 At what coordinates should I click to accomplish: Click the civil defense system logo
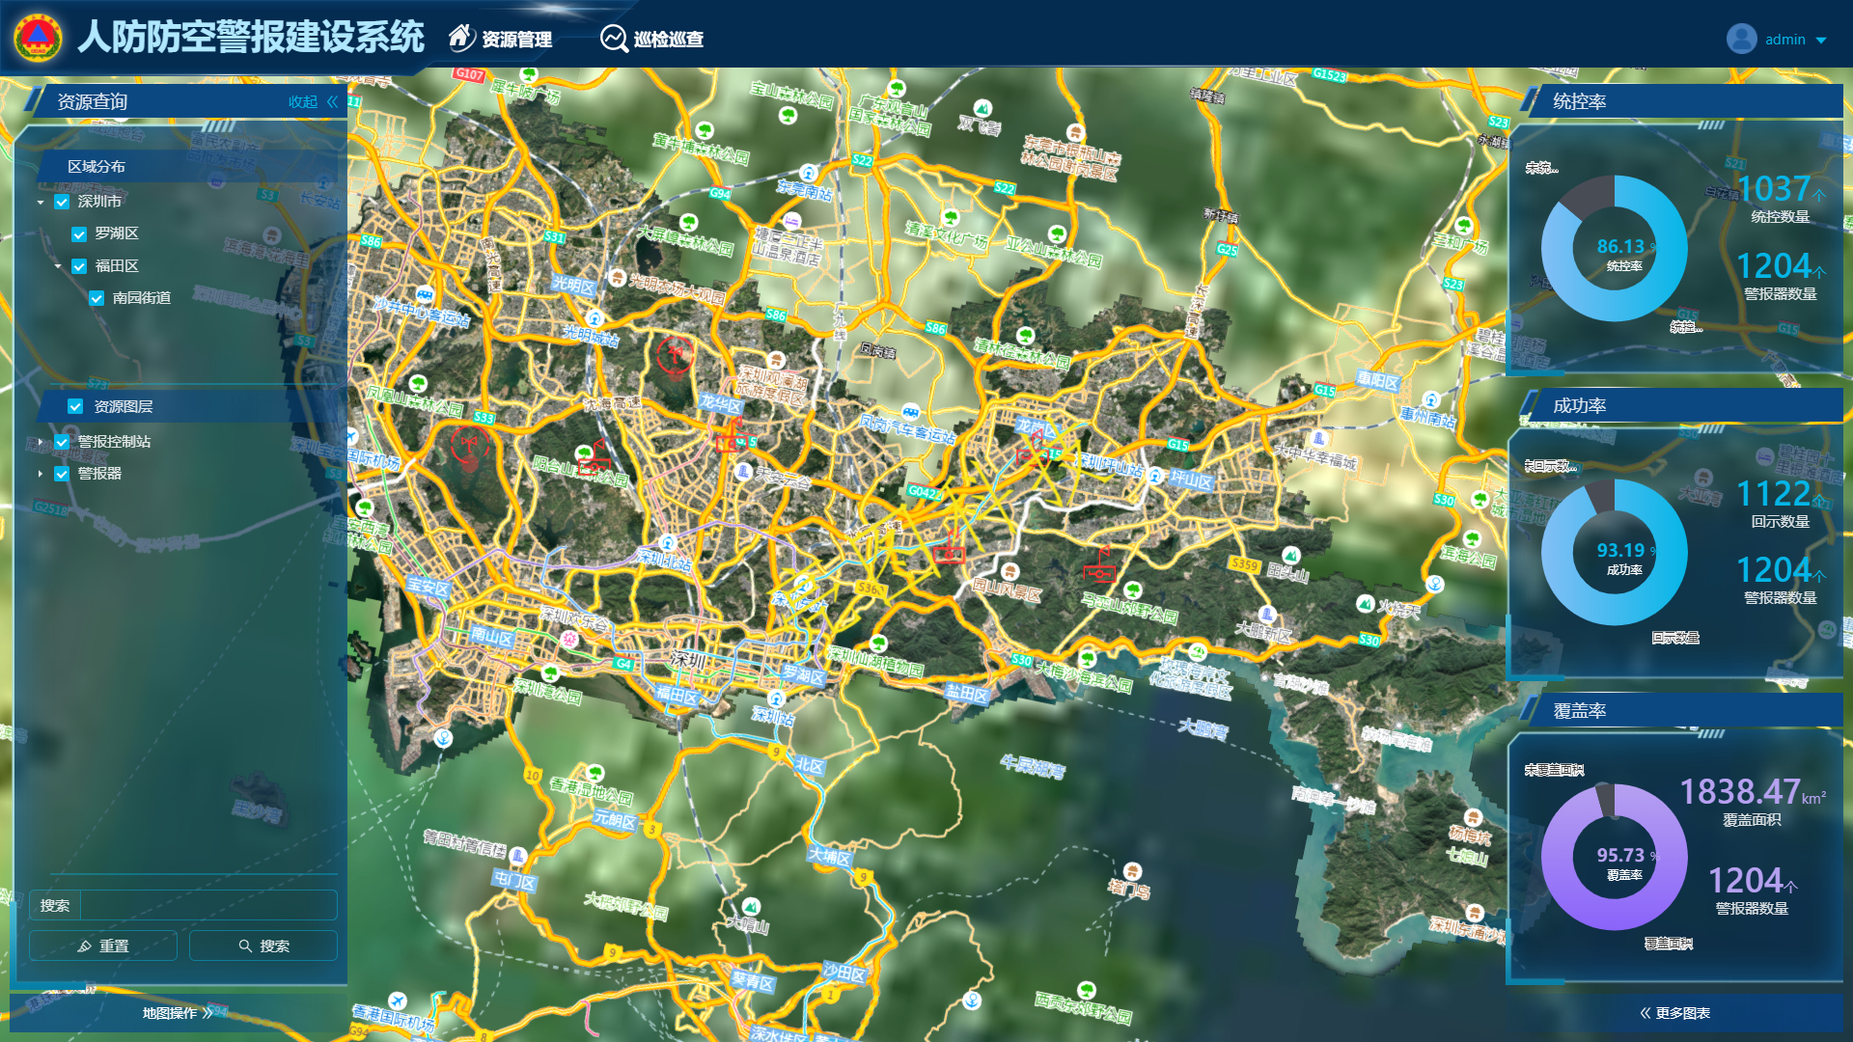[x=38, y=38]
